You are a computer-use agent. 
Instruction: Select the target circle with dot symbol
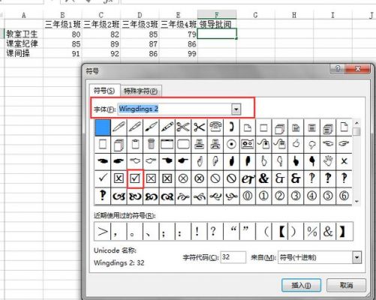tap(231, 144)
